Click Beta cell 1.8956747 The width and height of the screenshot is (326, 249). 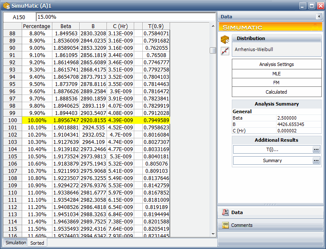pyautogui.click(x=66, y=120)
